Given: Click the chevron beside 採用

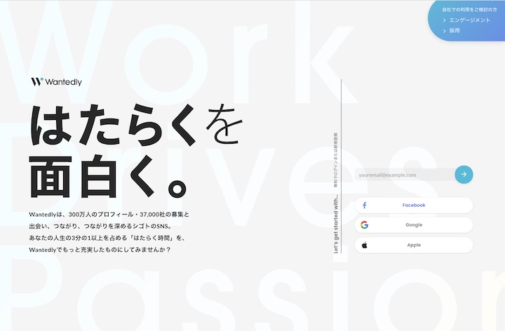Looking at the screenshot, I should coord(445,31).
